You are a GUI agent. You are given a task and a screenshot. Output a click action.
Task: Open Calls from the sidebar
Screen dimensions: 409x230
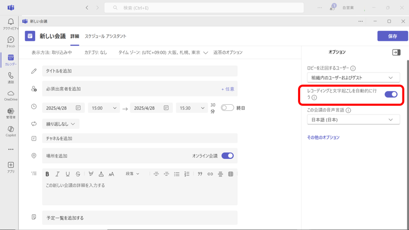tap(10, 78)
